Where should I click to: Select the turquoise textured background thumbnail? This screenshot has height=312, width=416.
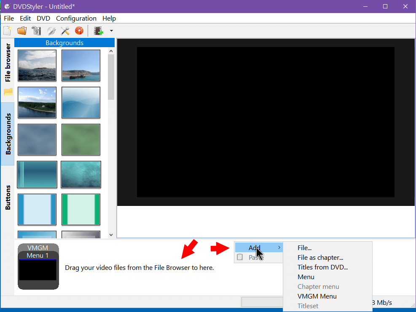point(81,174)
